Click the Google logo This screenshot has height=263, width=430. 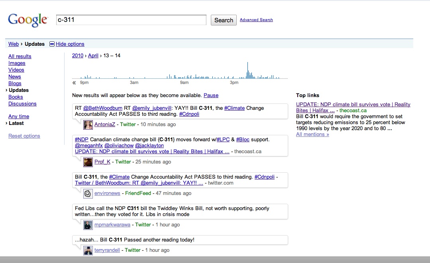(28, 20)
